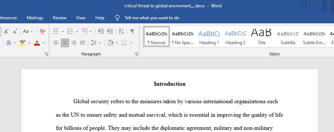334x132 pixels.
Task: Open the Mailings tab
Action: (35, 18)
